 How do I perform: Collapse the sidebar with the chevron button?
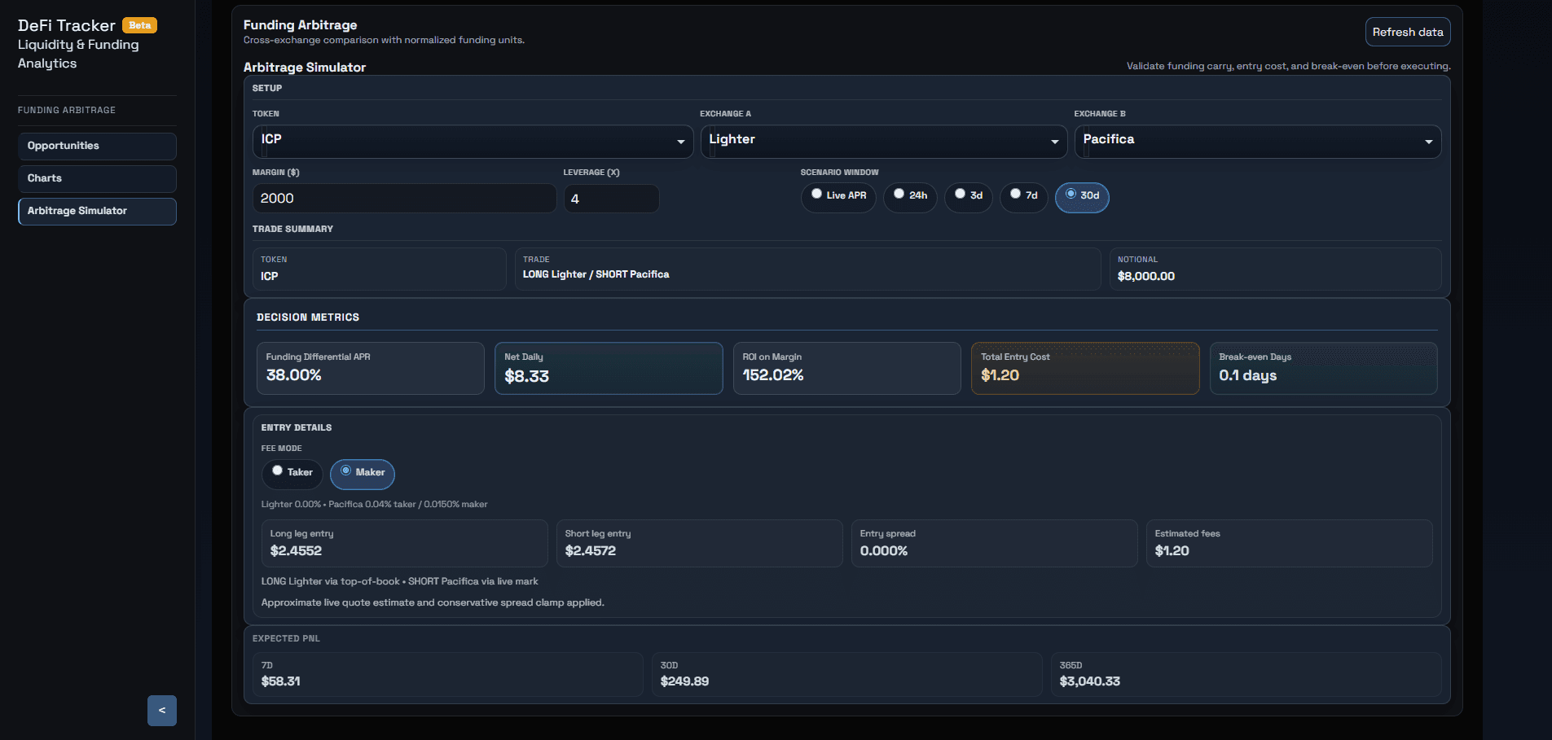(161, 710)
